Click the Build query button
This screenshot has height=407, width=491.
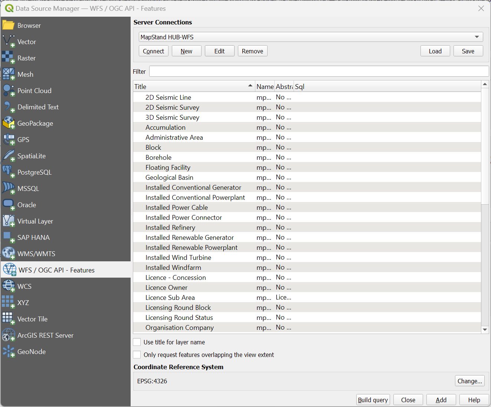coord(373,400)
